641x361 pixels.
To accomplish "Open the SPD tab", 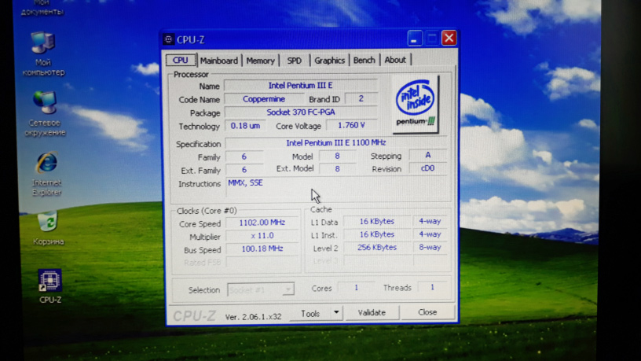I will pyautogui.click(x=294, y=61).
